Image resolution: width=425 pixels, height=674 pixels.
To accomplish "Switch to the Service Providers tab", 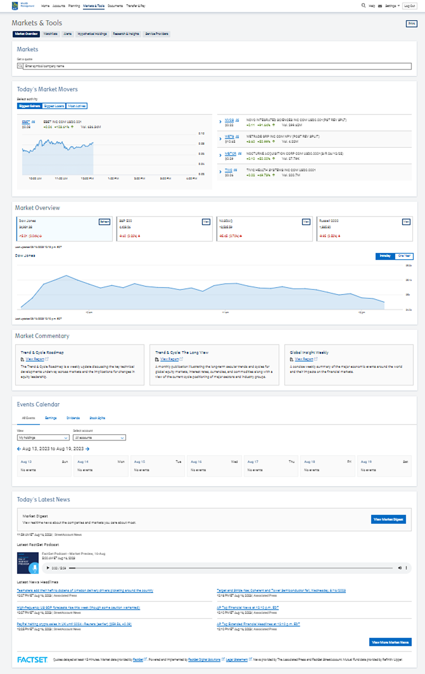I will point(157,34).
